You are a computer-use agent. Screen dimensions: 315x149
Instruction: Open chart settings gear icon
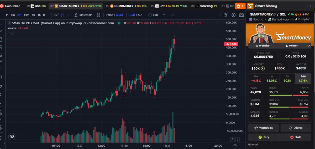[x=233, y=15]
